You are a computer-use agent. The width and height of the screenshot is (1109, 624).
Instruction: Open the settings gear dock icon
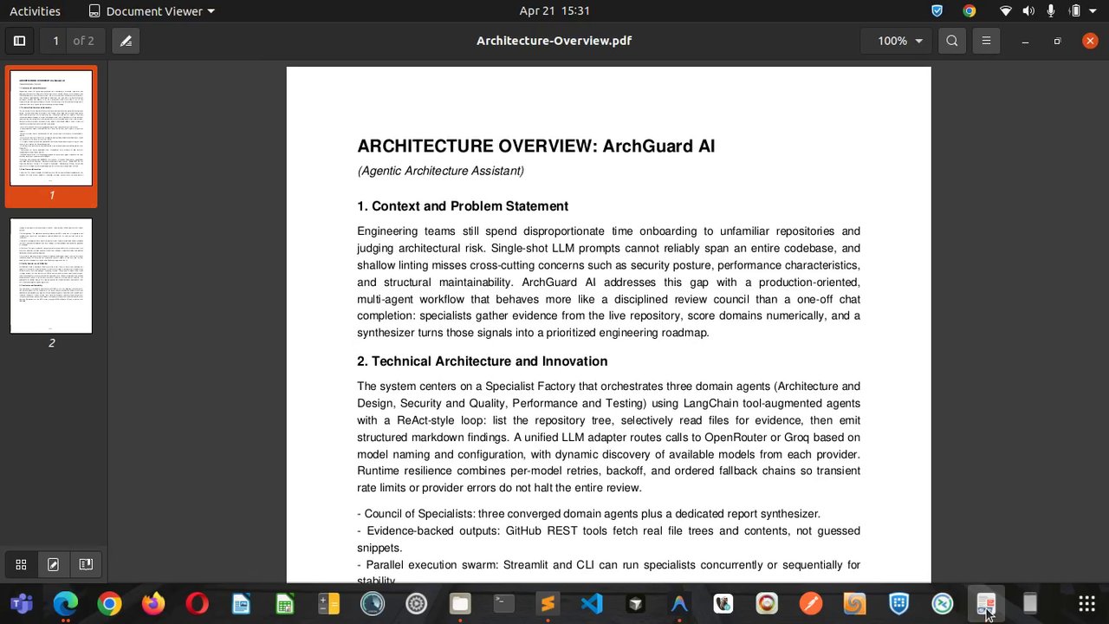tap(417, 603)
